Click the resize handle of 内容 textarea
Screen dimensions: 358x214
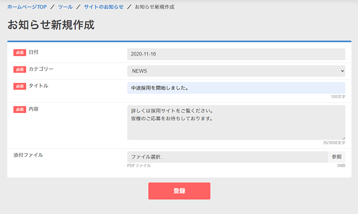point(343,138)
